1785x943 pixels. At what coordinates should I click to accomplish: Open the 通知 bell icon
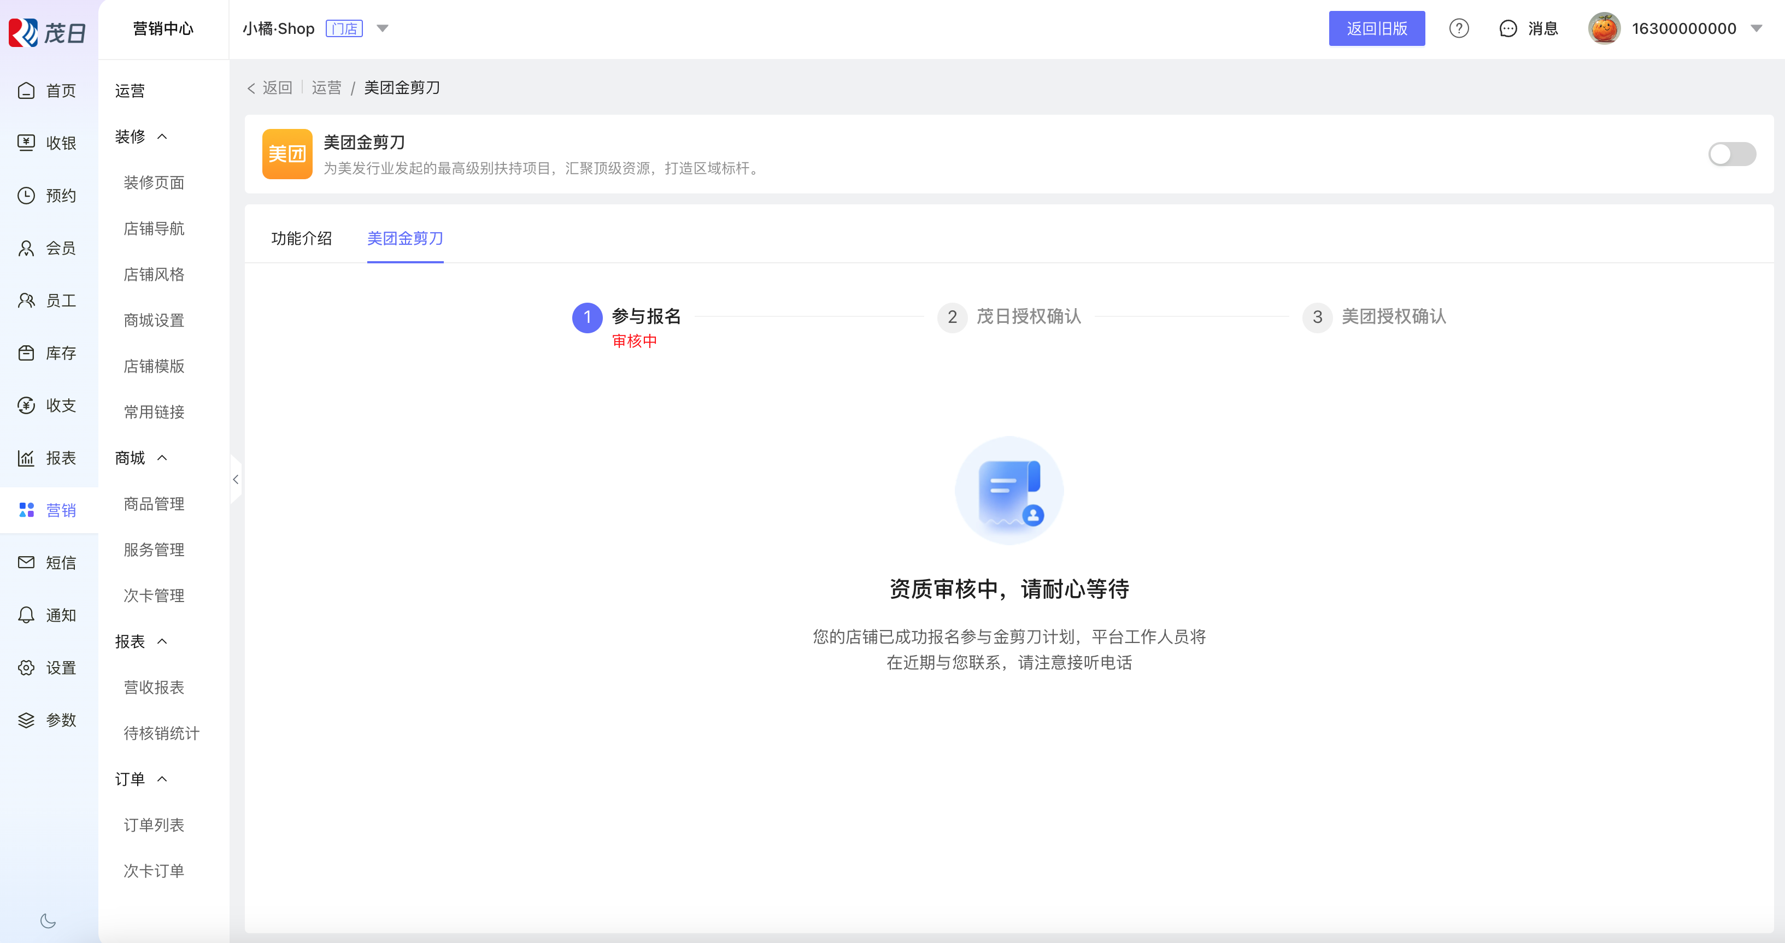[26, 615]
